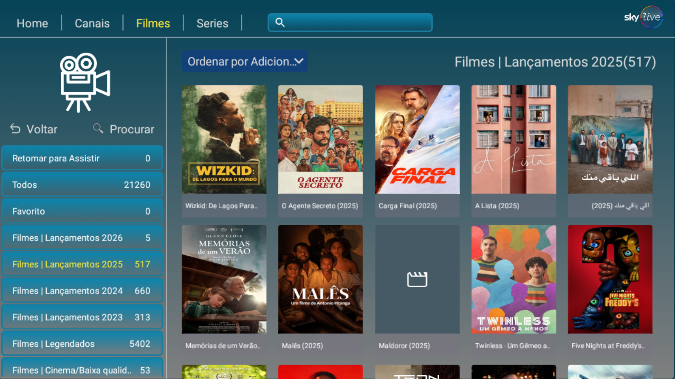675x379 pixels.
Task: Open the Favorito category
Action: 82,211
